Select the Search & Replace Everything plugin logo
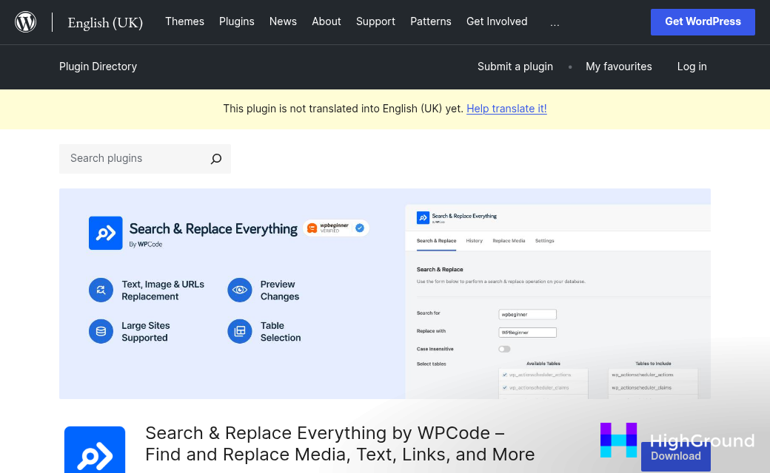This screenshot has height=473, width=770. coord(105,233)
